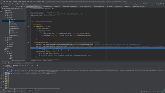The height and width of the screenshot is (93, 165).
Task: Expand the output folder
Action: pyautogui.click(x=6, y=37)
